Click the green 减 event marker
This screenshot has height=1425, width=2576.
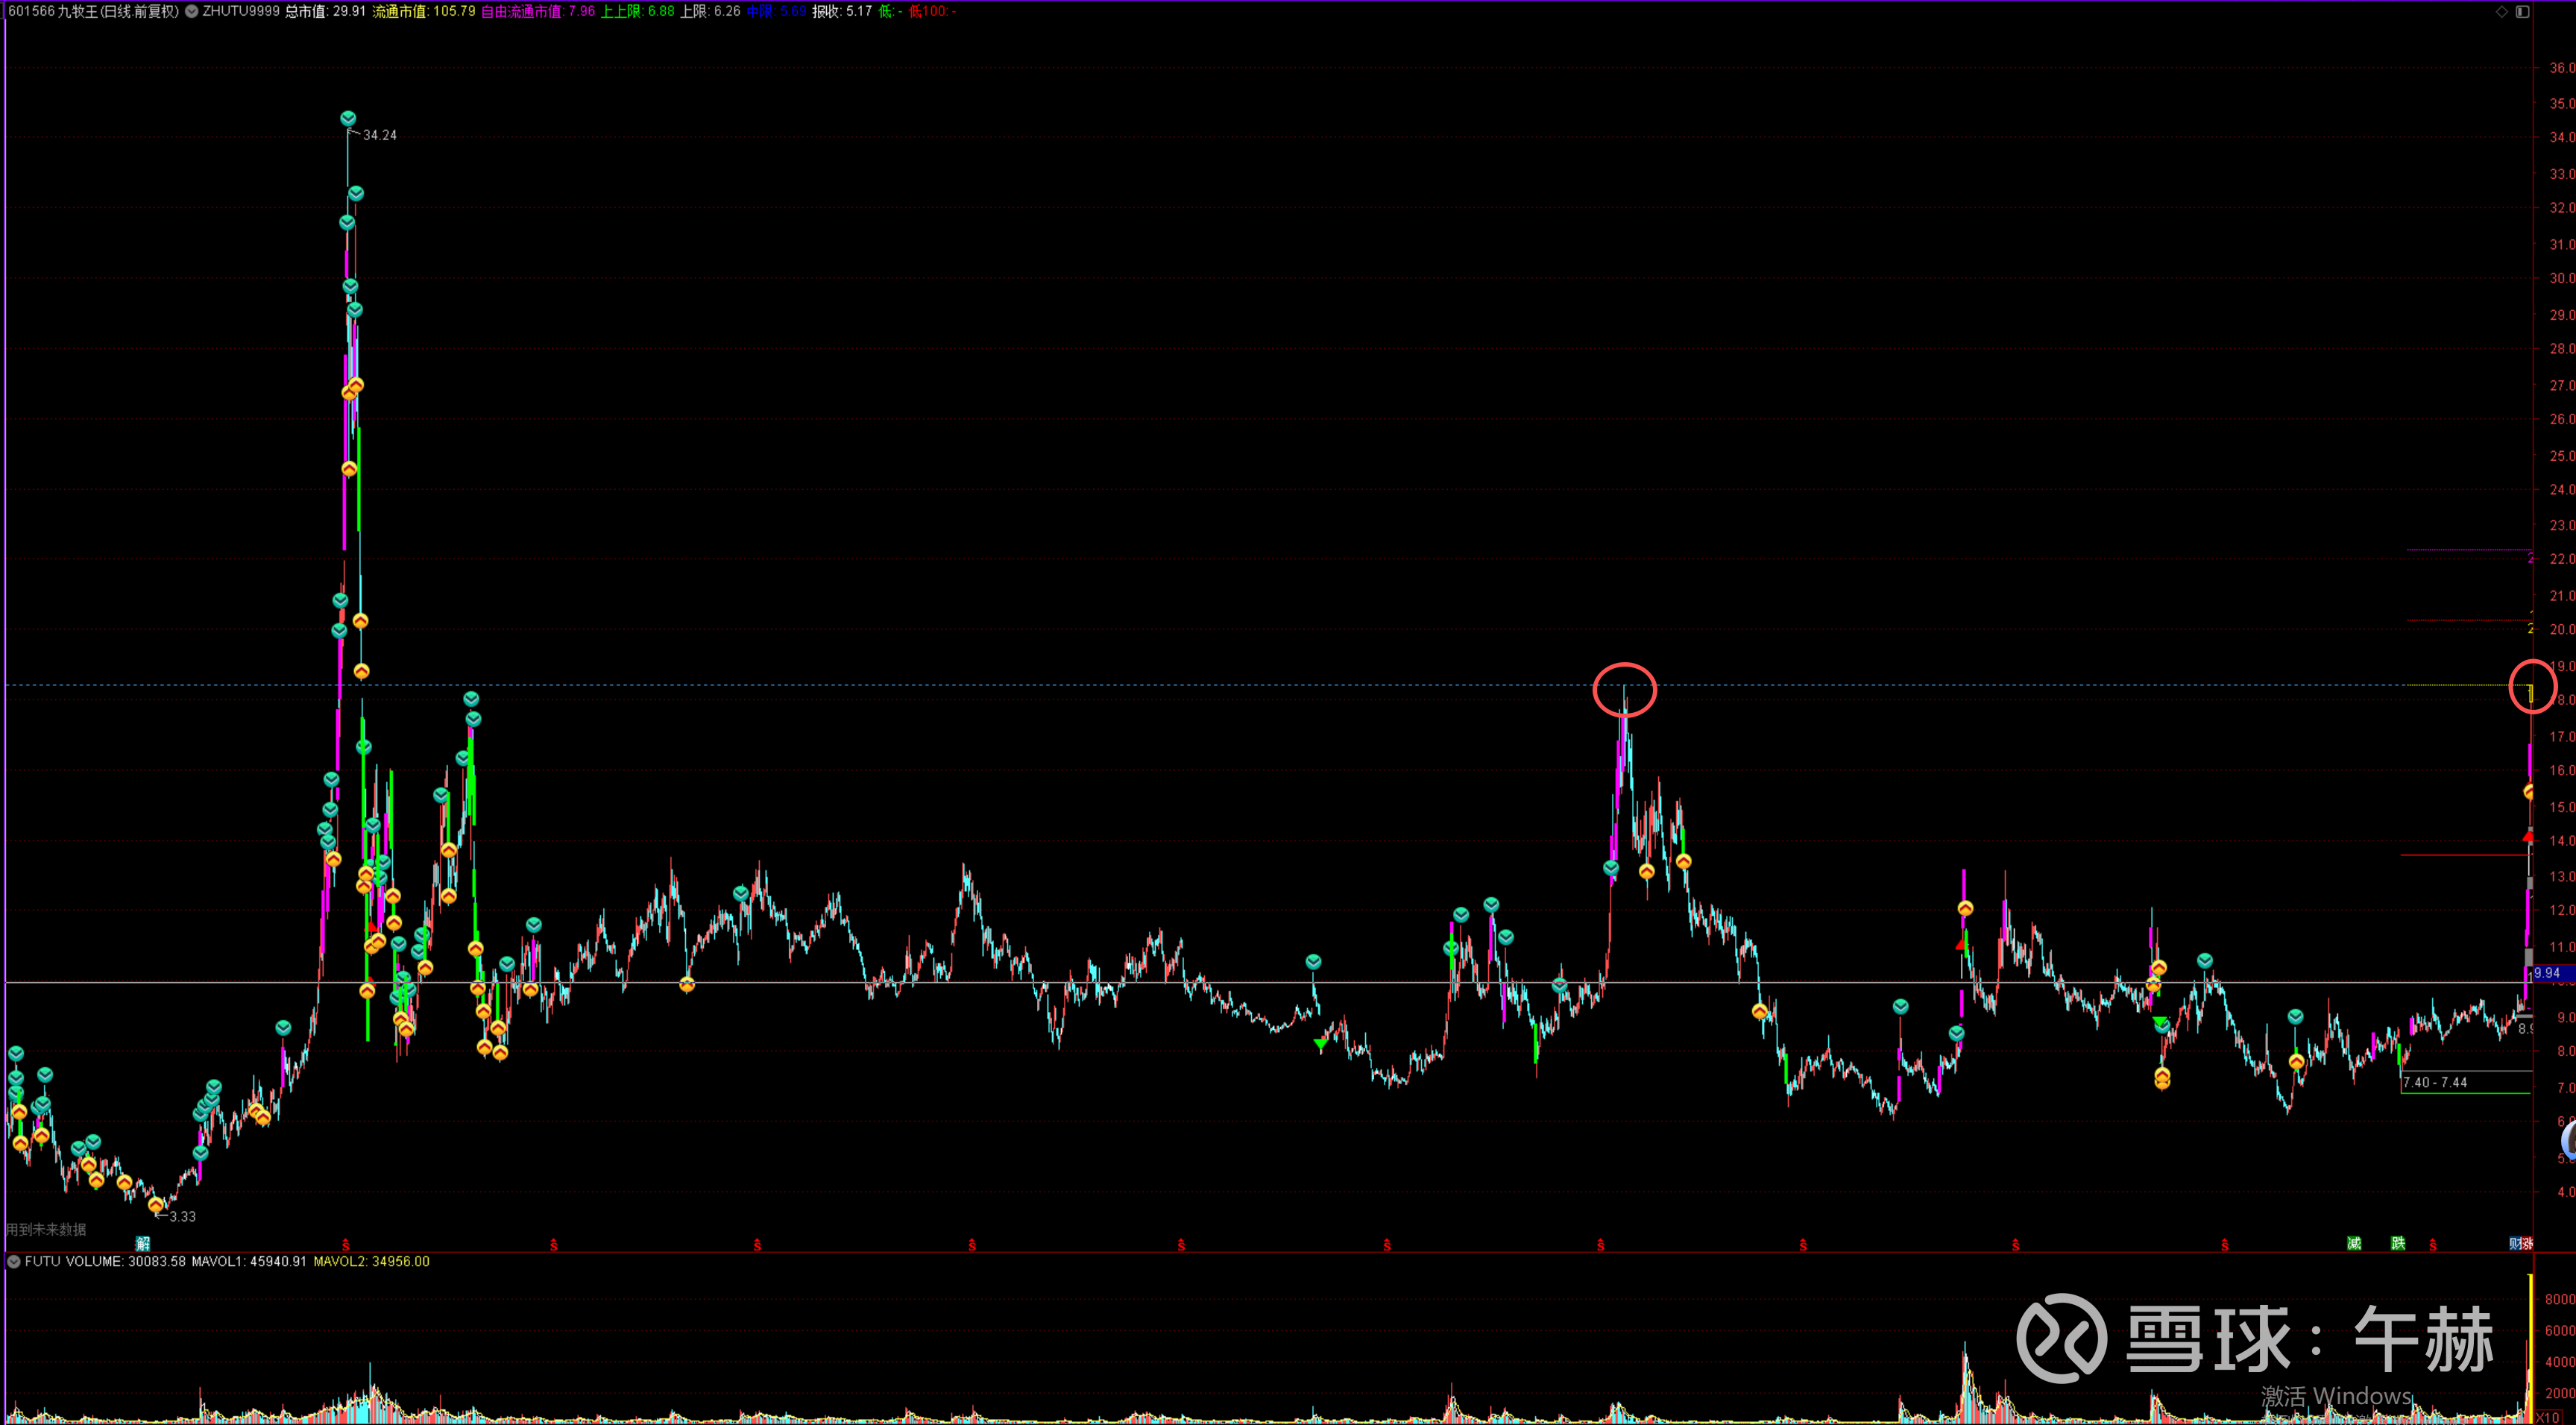pyautogui.click(x=2354, y=1243)
